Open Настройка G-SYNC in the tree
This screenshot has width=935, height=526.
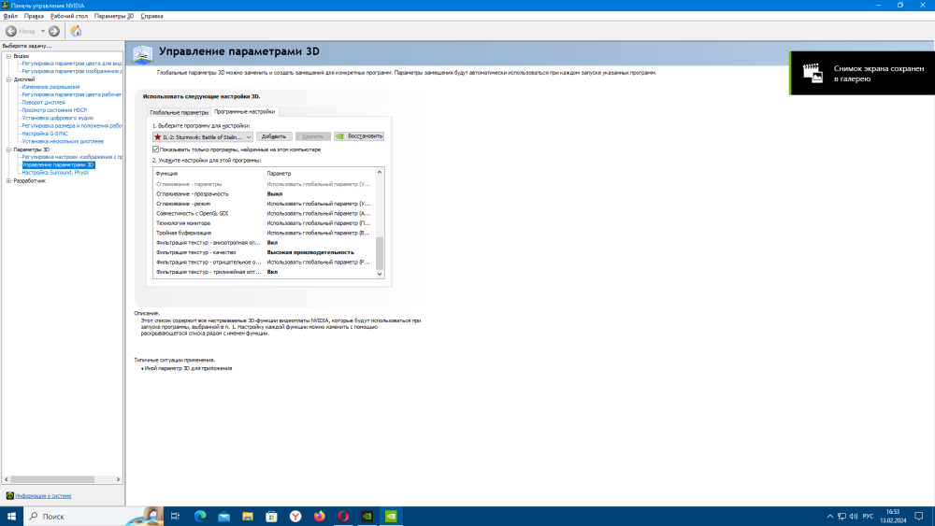[x=45, y=134]
